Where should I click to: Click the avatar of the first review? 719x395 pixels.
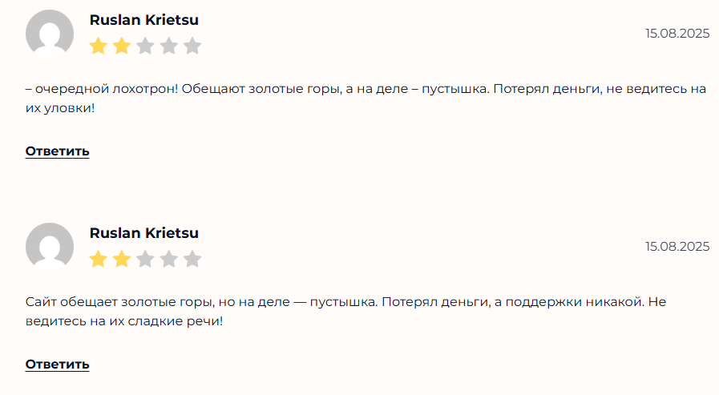coord(50,34)
